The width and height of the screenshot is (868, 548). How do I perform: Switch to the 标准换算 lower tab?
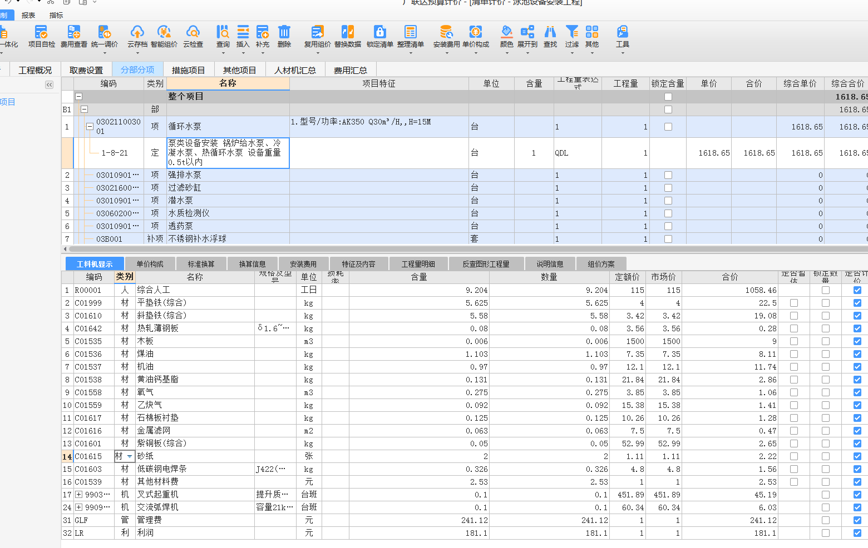pyautogui.click(x=201, y=264)
